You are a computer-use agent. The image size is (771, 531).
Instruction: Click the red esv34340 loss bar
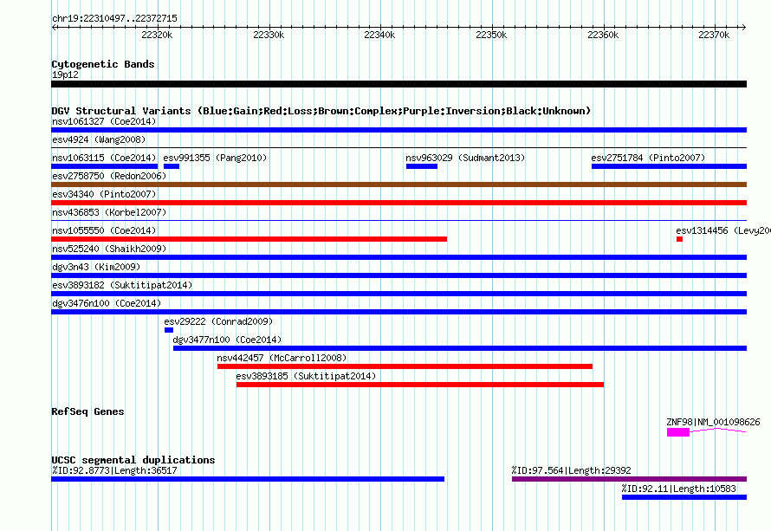click(x=398, y=203)
